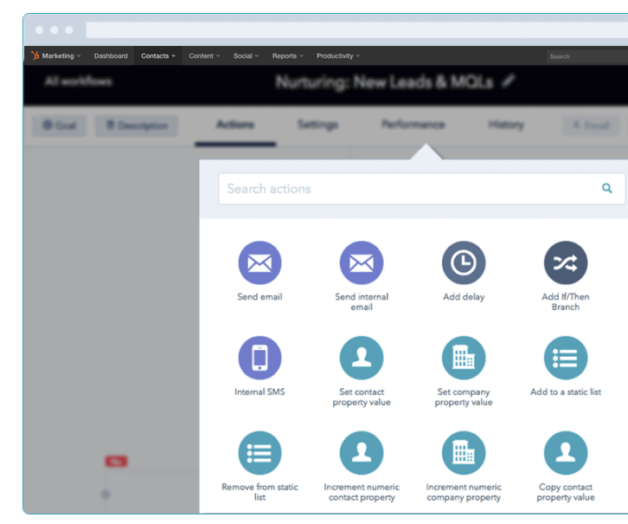The width and height of the screenshot is (628, 524).
Task: Open the Marketing dropdown menu
Action: click(56, 56)
